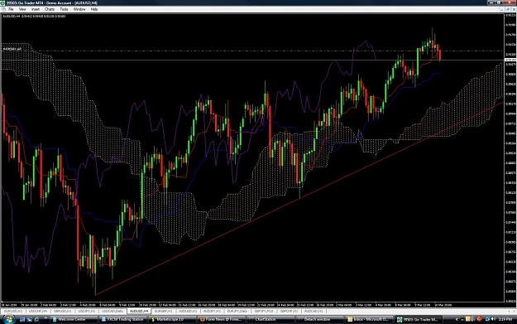
Task: Switch to the GBPUSD,H1 chart tab
Action: click(62, 311)
